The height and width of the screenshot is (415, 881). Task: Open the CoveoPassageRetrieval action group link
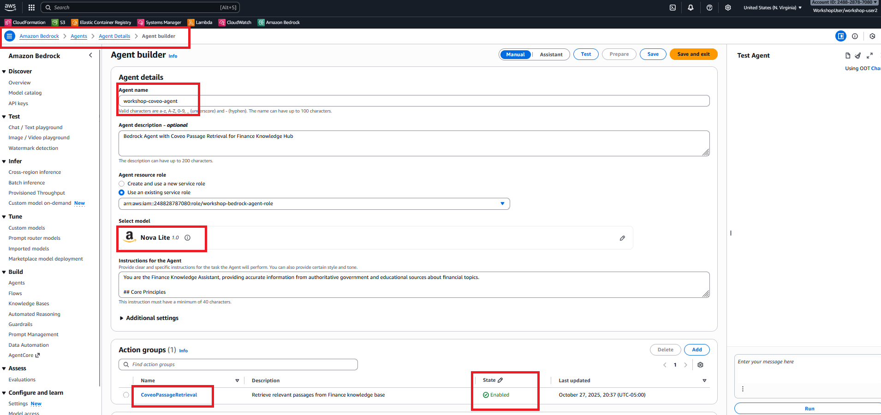169,395
